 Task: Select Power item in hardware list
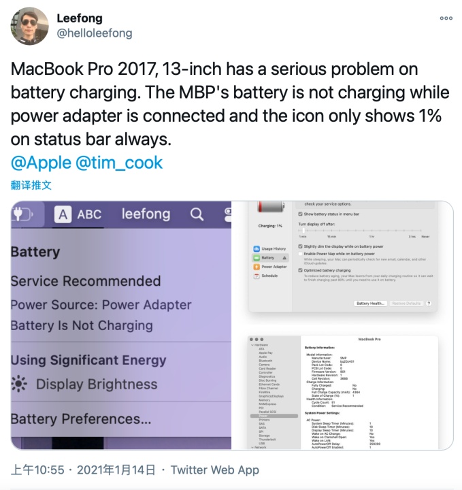tap(274, 416)
